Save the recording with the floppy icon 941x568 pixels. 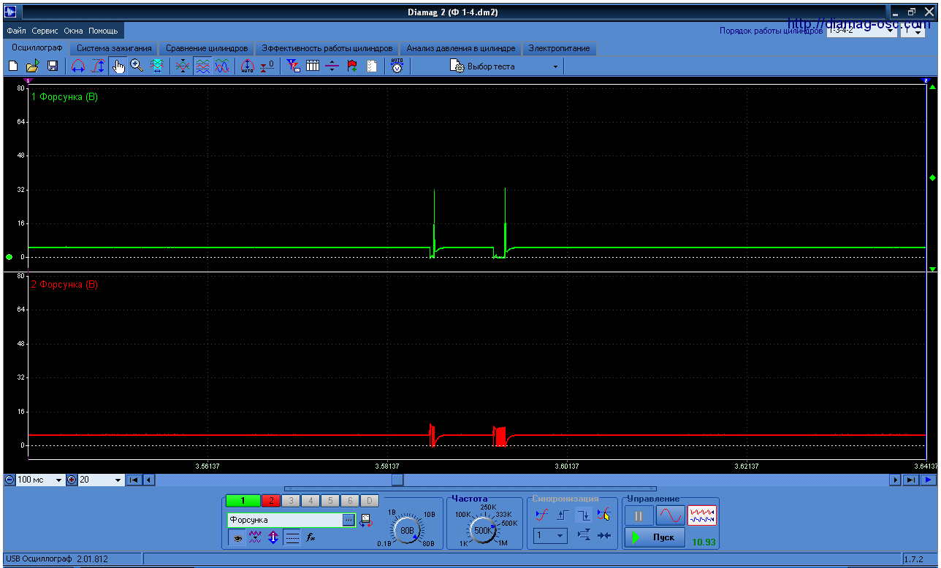53,66
